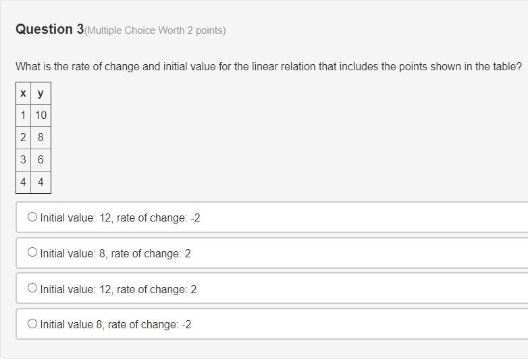Click the table cell with x value 3
The image size is (528, 360).
click(x=24, y=160)
